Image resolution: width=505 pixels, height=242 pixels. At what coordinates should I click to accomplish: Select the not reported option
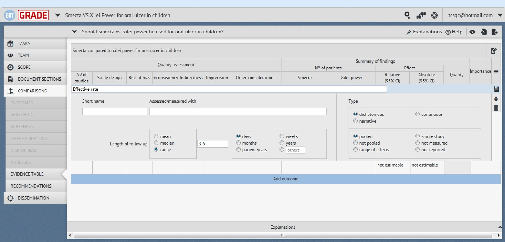[417, 149]
